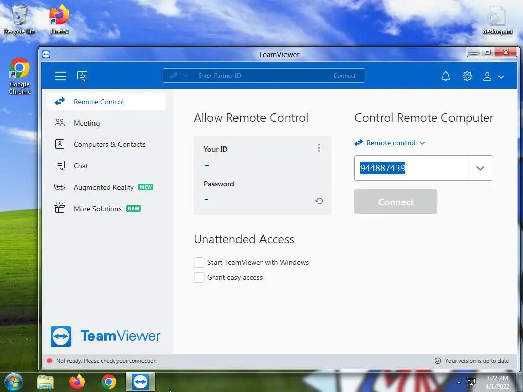
Task: Click the Augmented Reality goggles icon
Action: 60,187
